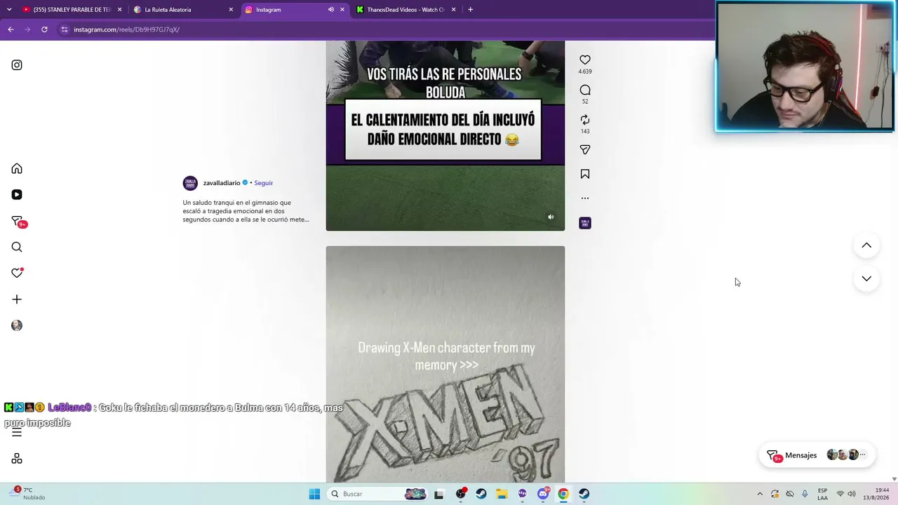
Task: Open comments on the zavalladiario reel
Action: click(585, 90)
